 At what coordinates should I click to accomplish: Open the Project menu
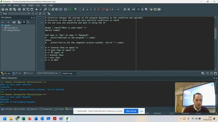(x=31, y=5)
